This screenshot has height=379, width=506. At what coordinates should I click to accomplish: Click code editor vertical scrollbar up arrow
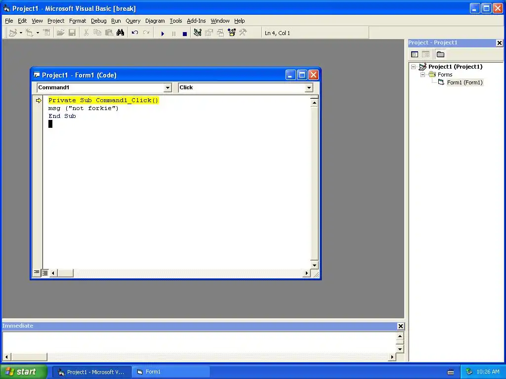(314, 103)
